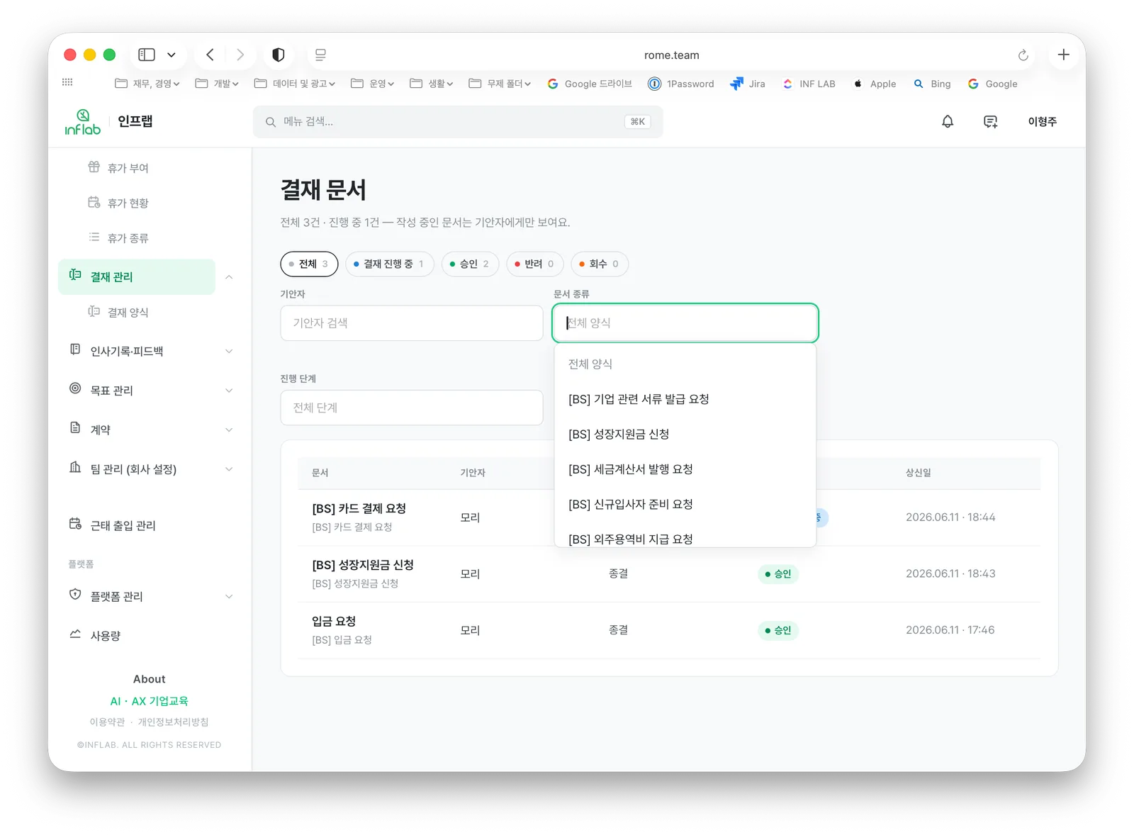The width and height of the screenshot is (1134, 835).
Task: Open a new tab with plus icon
Action: [x=1063, y=55]
